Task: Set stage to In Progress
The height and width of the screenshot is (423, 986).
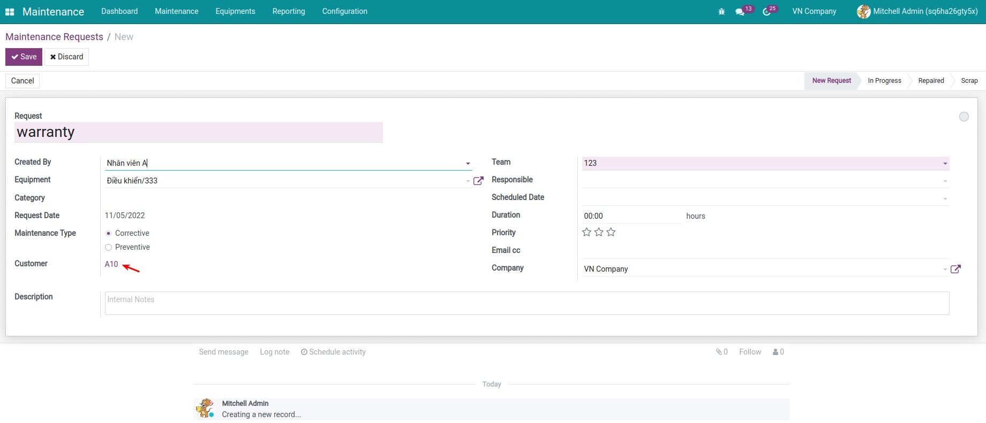Action: pyautogui.click(x=884, y=81)
